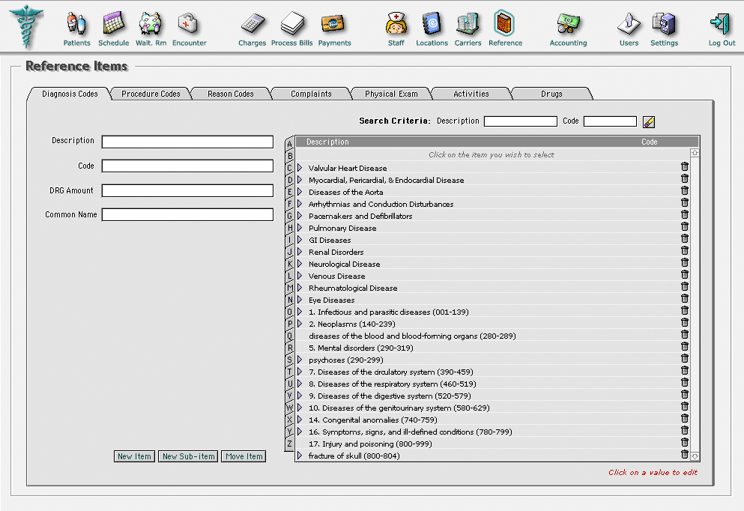Delete Eye Diseases via trash icon
Screen dimensions: 744x511
click(685, 298)
